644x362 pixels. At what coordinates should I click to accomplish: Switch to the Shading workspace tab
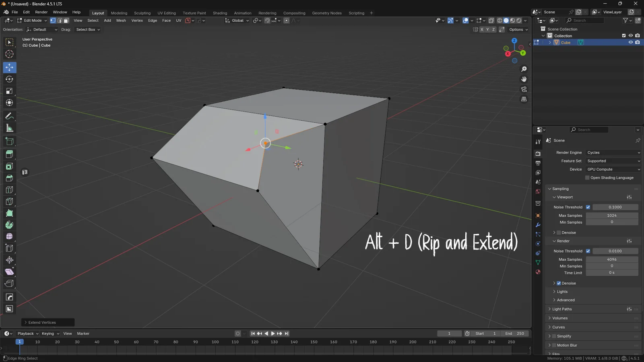(x=220, y=13)
